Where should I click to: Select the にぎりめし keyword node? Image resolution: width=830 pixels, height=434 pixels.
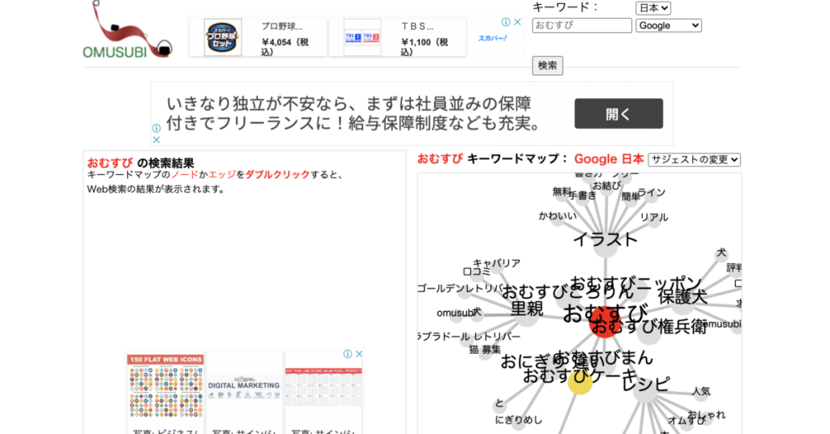[519, 420]
